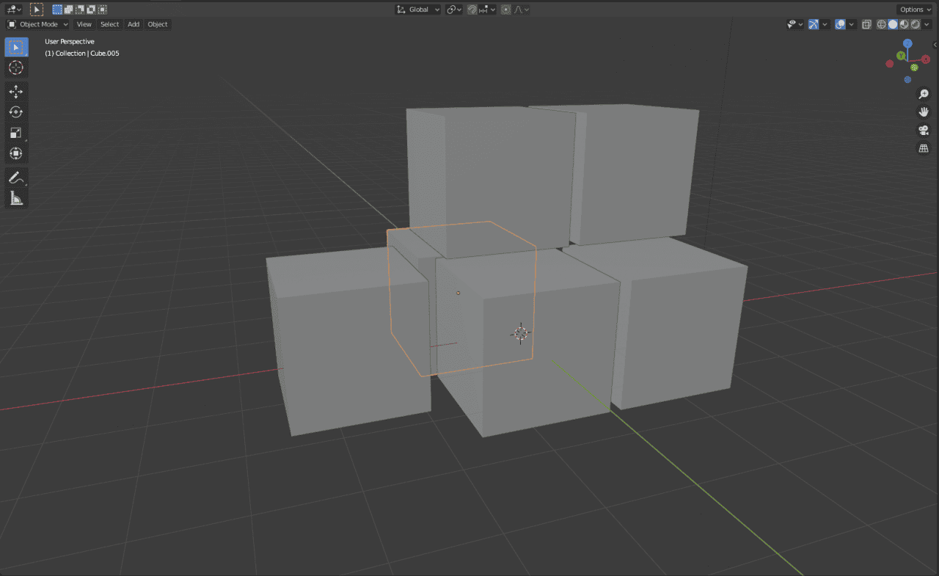Click the Options button

coord(914,10)
